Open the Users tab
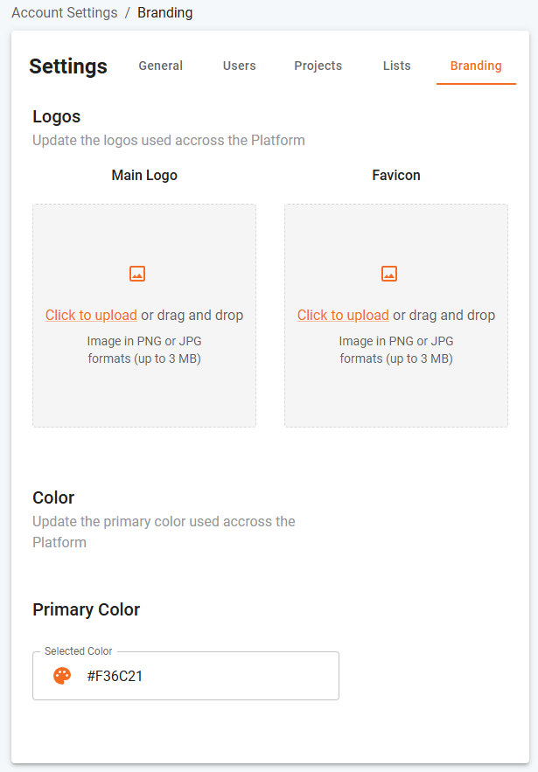This screenshot has height=772, width=538. point(240,66)
